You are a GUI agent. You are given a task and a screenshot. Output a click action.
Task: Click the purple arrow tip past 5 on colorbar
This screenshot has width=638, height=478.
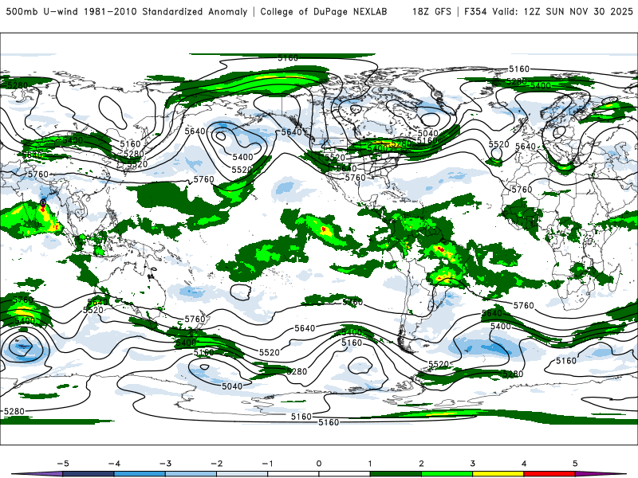[601, 474]
